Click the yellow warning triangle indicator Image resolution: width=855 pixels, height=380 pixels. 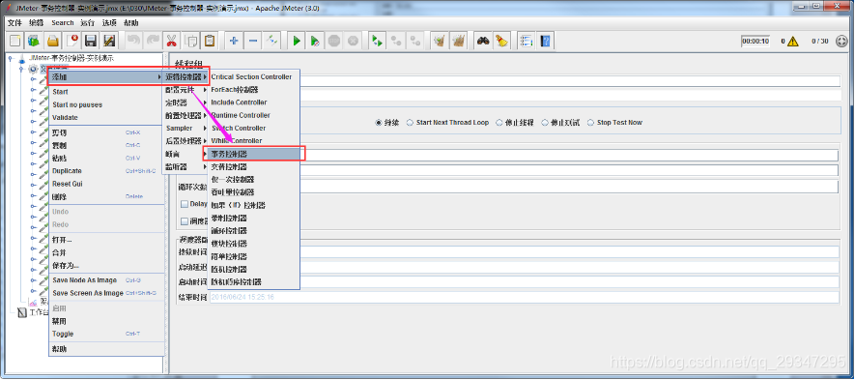coord(792,41)
